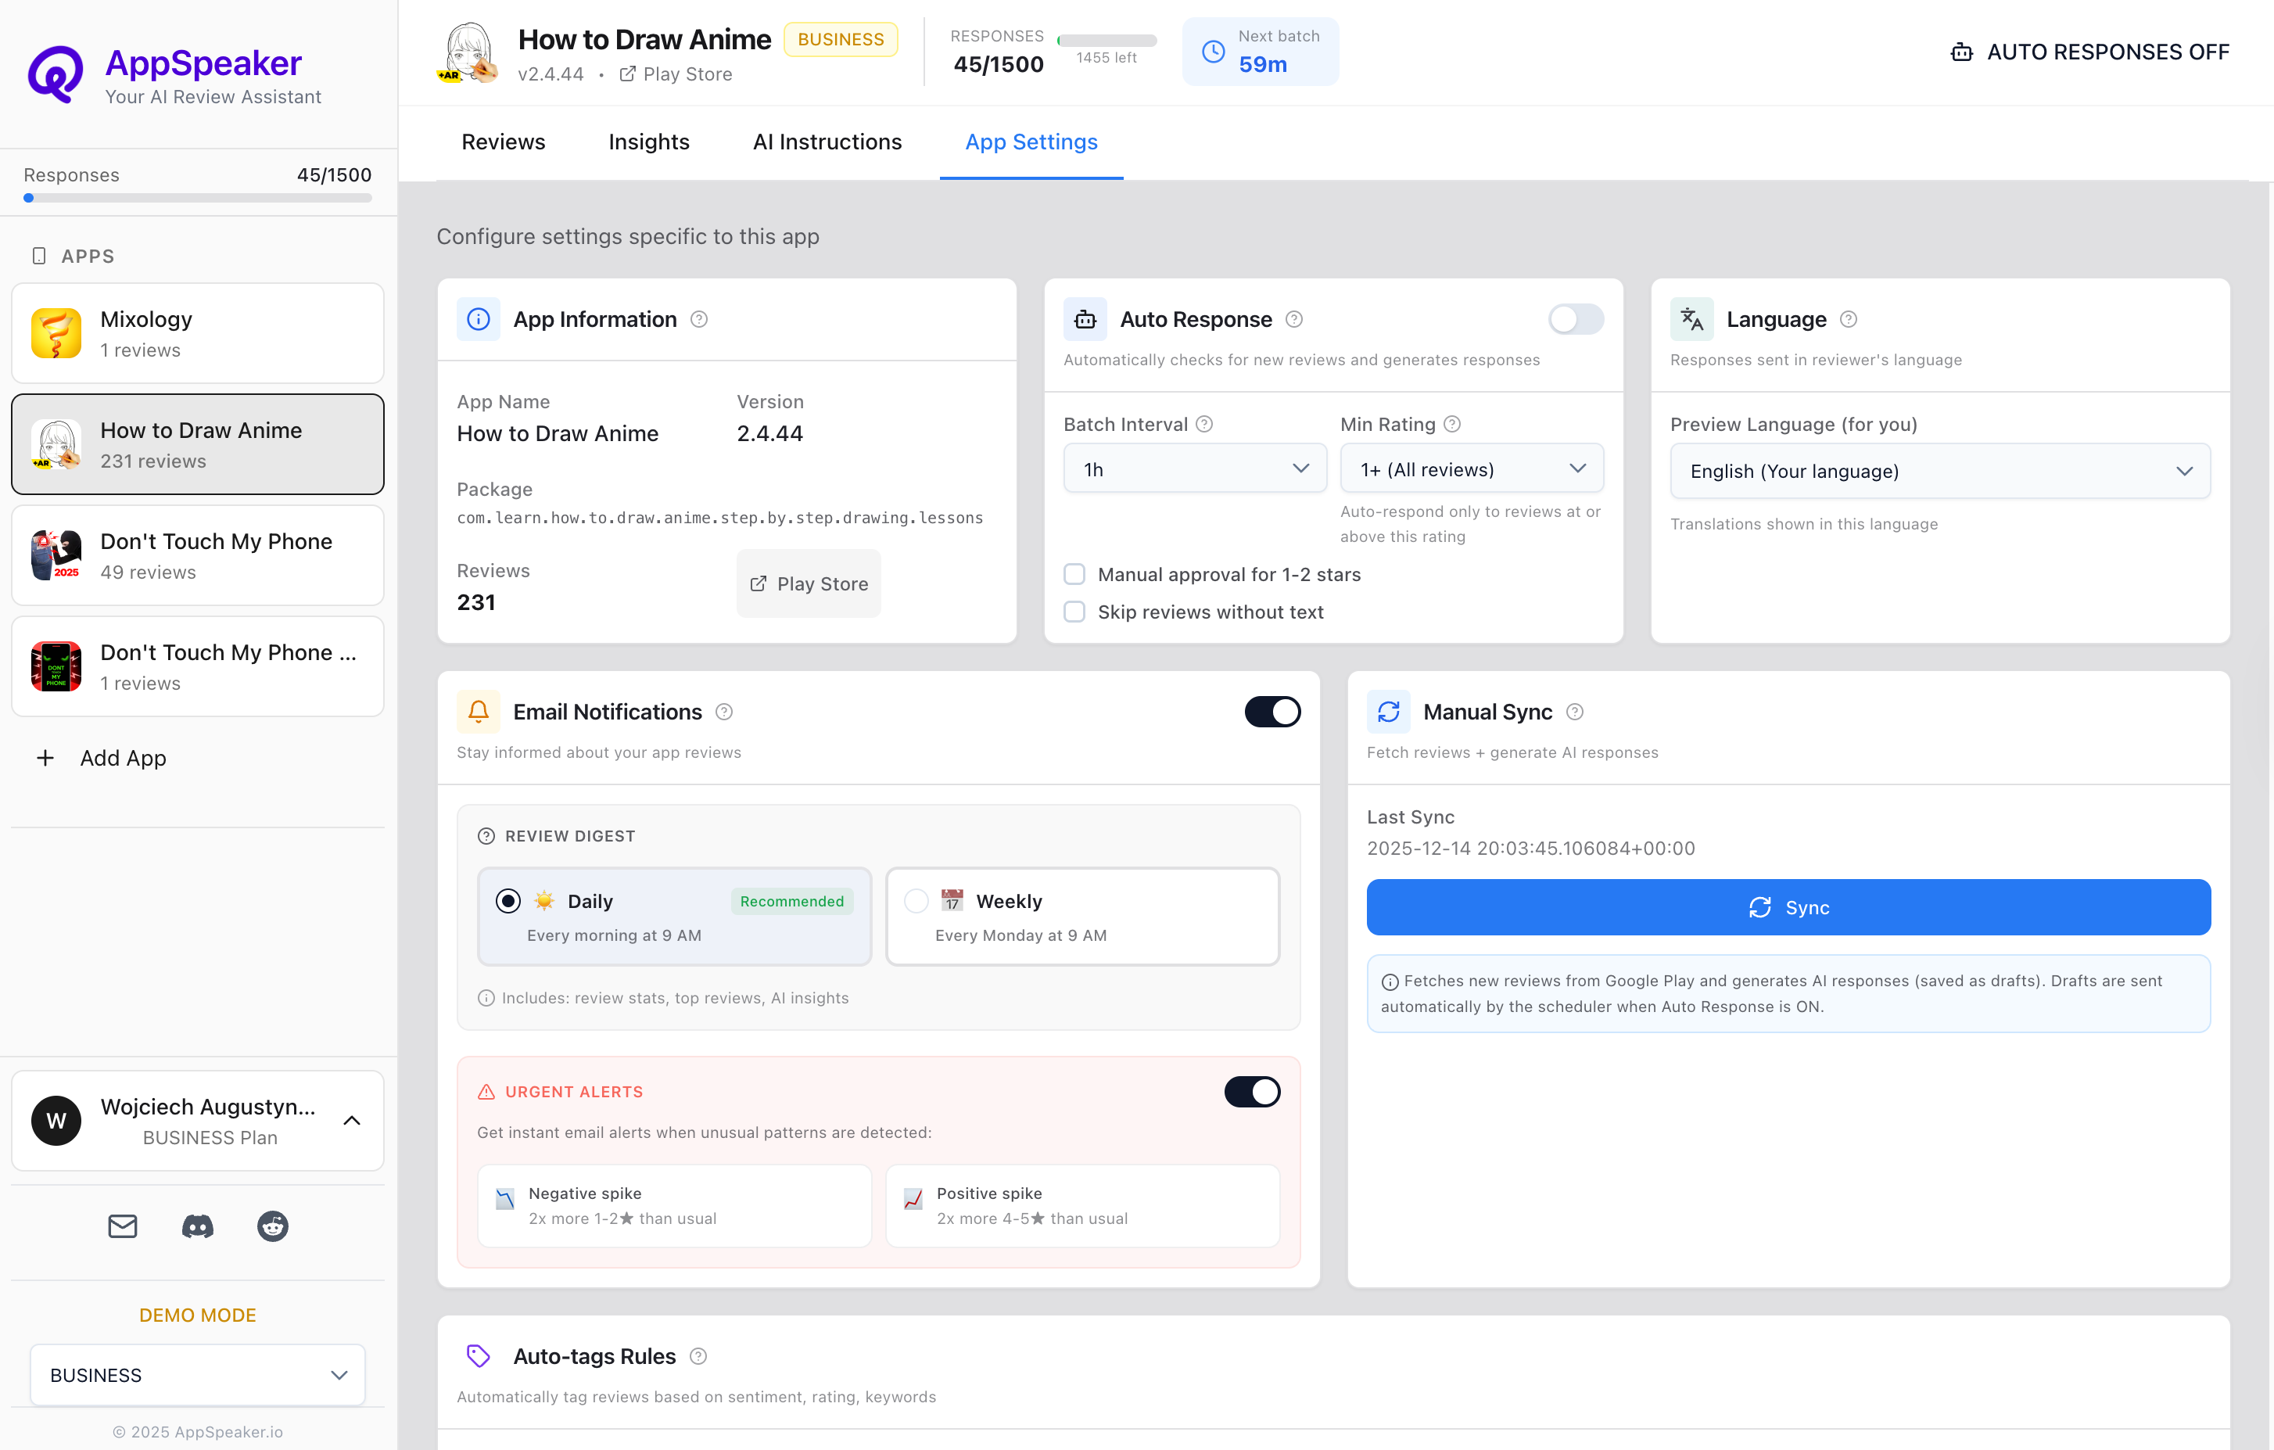This screenshot has height=1450, width=2274.
Task: Click the Sync button
Action: [1788, 907]
